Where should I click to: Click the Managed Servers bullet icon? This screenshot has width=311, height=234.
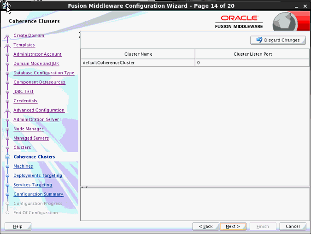[7, 138]
